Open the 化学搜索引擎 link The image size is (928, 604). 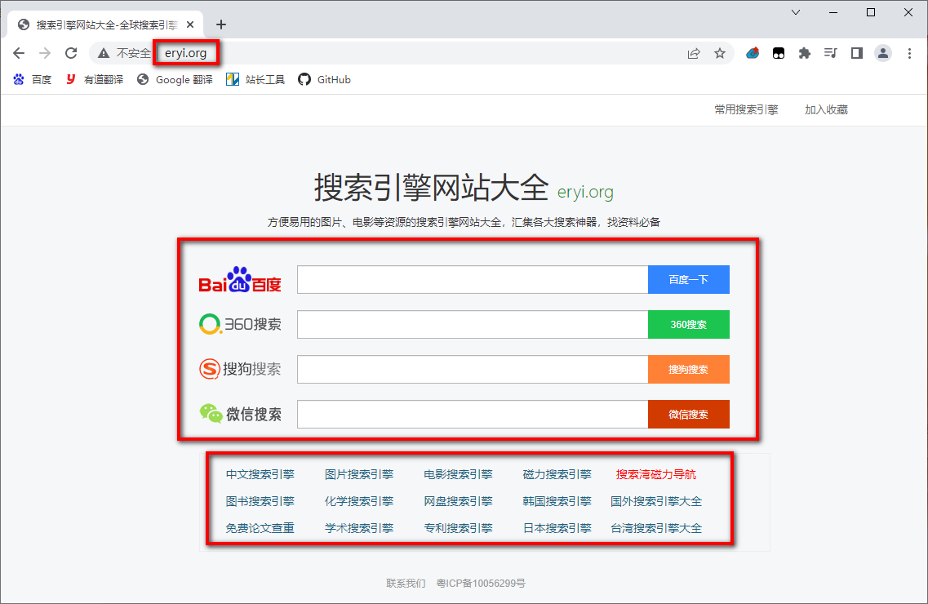click(x=359, y=501)
